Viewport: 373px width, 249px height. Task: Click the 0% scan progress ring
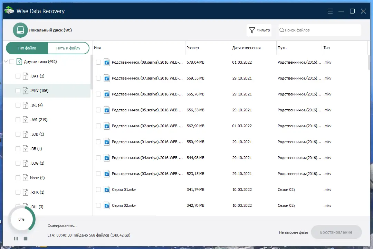(21, 219)
